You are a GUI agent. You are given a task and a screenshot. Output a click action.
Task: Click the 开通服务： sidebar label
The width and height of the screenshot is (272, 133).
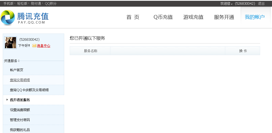[x=12, y=61]
